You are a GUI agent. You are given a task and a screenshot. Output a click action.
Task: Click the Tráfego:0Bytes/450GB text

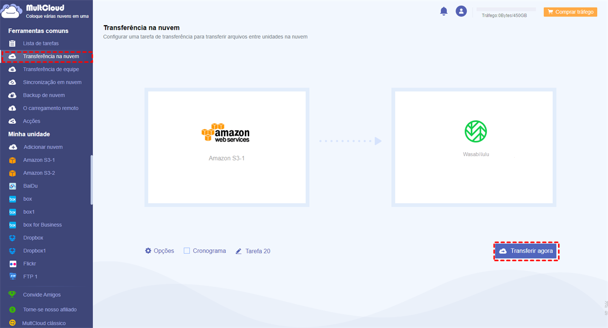(x=504, y=16)
